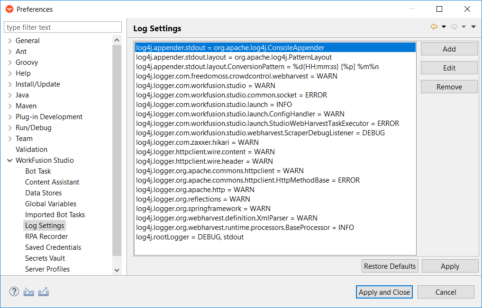Click Apply and Close
The height and width of the screenshot is (308, 482).
click(x=384, y=292)
